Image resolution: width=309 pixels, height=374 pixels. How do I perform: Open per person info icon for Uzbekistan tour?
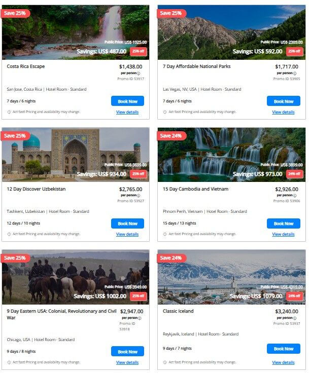[x=139, y=195]
